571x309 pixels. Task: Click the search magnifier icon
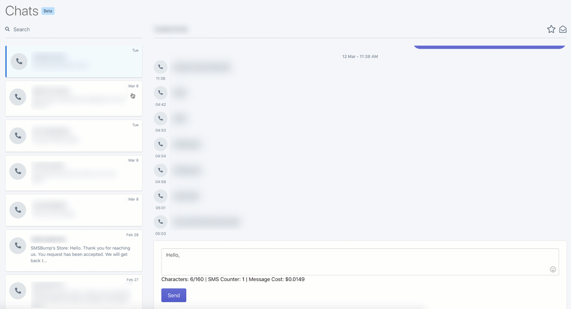point(7,29)
